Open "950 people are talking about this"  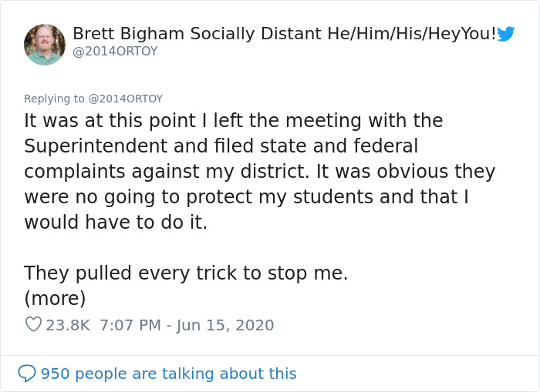tap(168, 374)
